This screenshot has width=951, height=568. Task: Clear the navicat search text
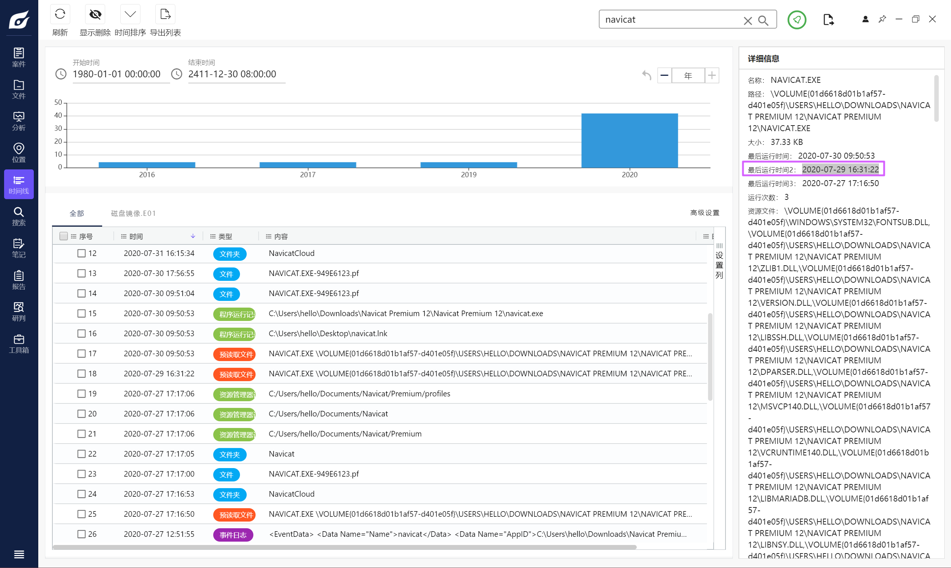[x=747, y=20]
